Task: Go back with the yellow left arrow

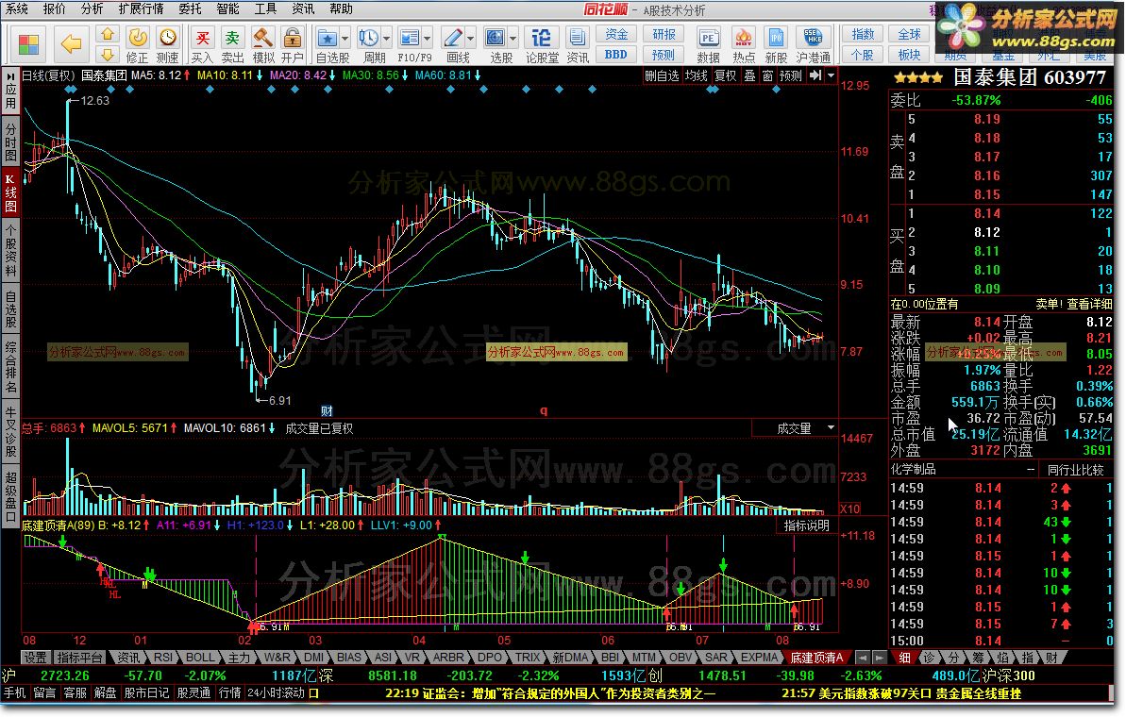Action: click(x=71, y=44)
